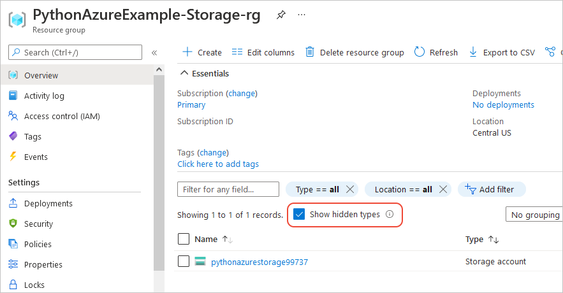Remove the Type == all filter
Image resolution: width=563 pixels, height=293 pixels.
349,189
